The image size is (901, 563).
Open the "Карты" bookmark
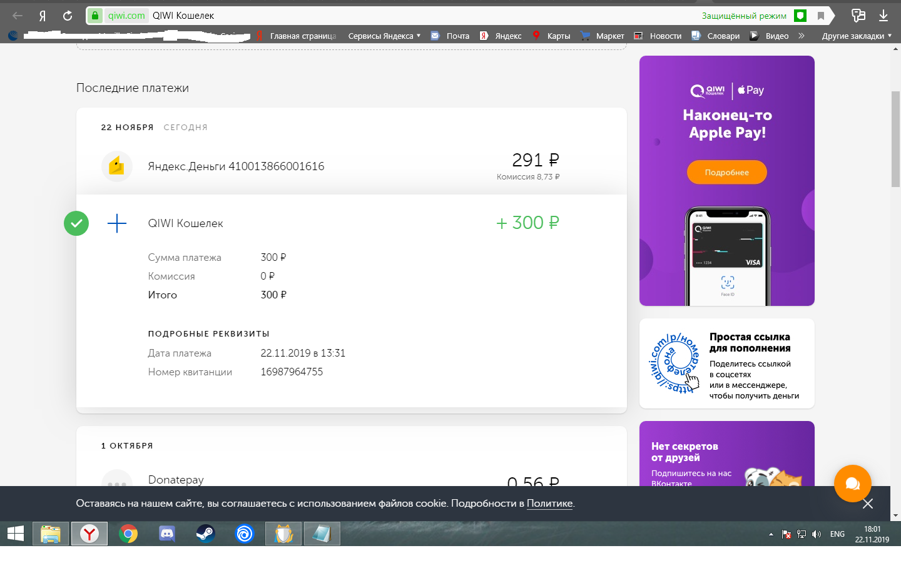551,36
